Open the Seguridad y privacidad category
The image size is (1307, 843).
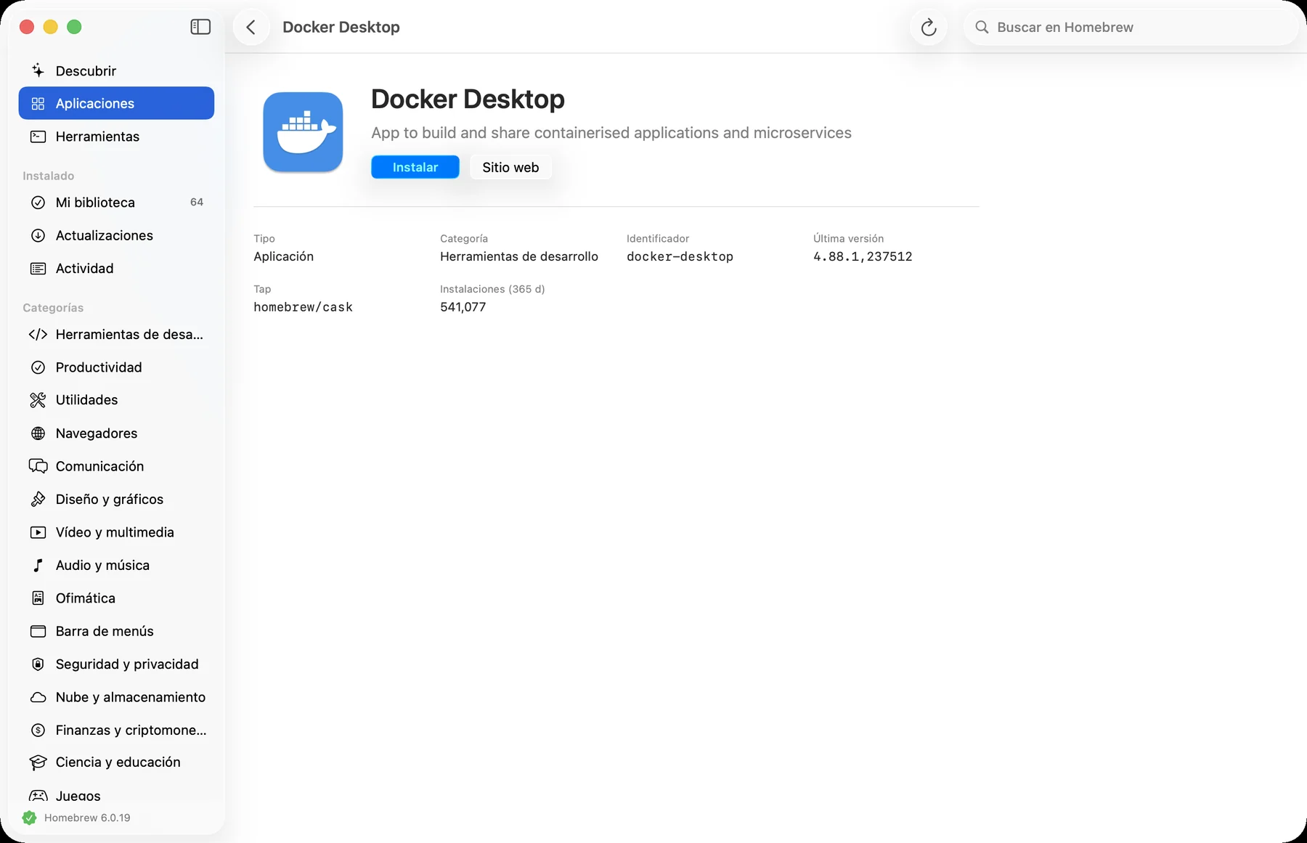point(116,664)
